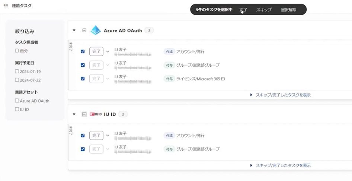Click the menu list icon beside 権限タスク
Screen dimensions: 352x181
point(6,6)
